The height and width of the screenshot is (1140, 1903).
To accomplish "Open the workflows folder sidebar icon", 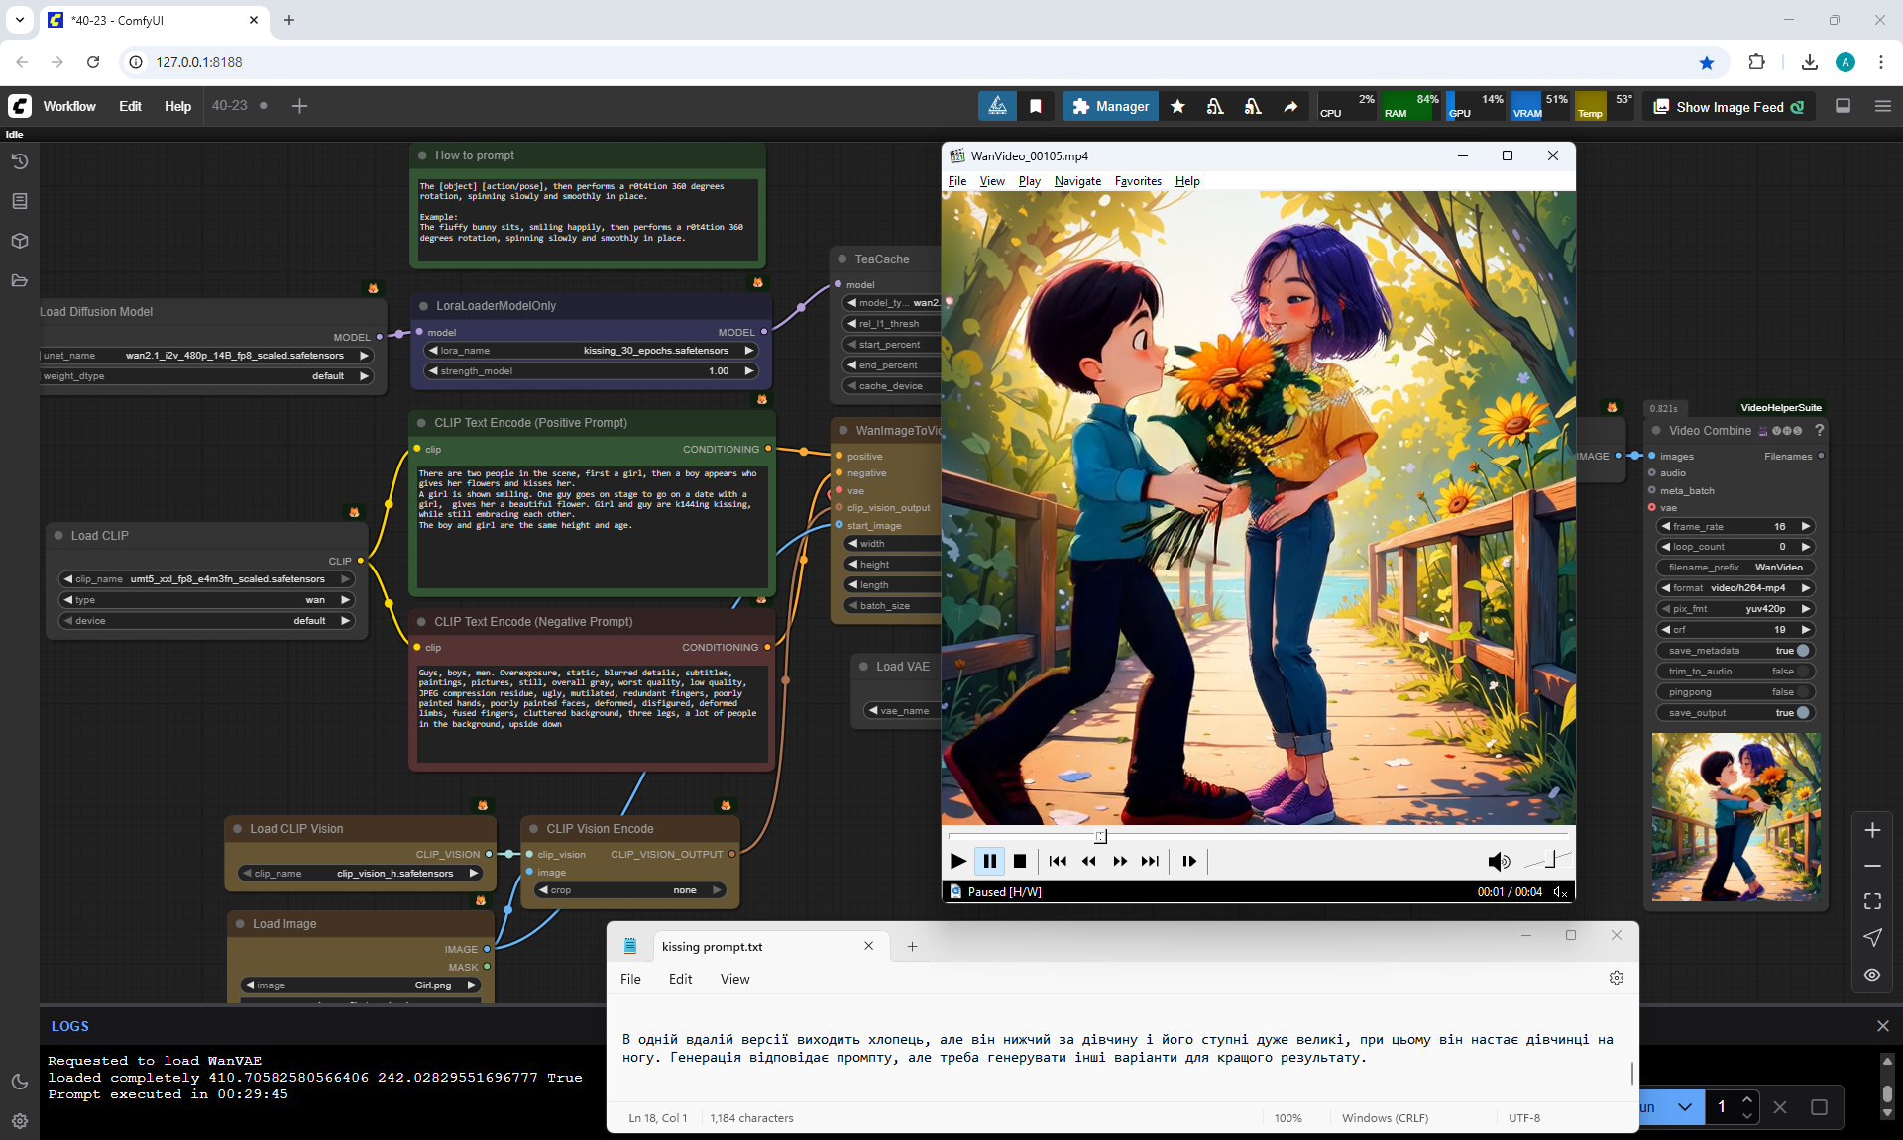I will (x=20, y=280).
